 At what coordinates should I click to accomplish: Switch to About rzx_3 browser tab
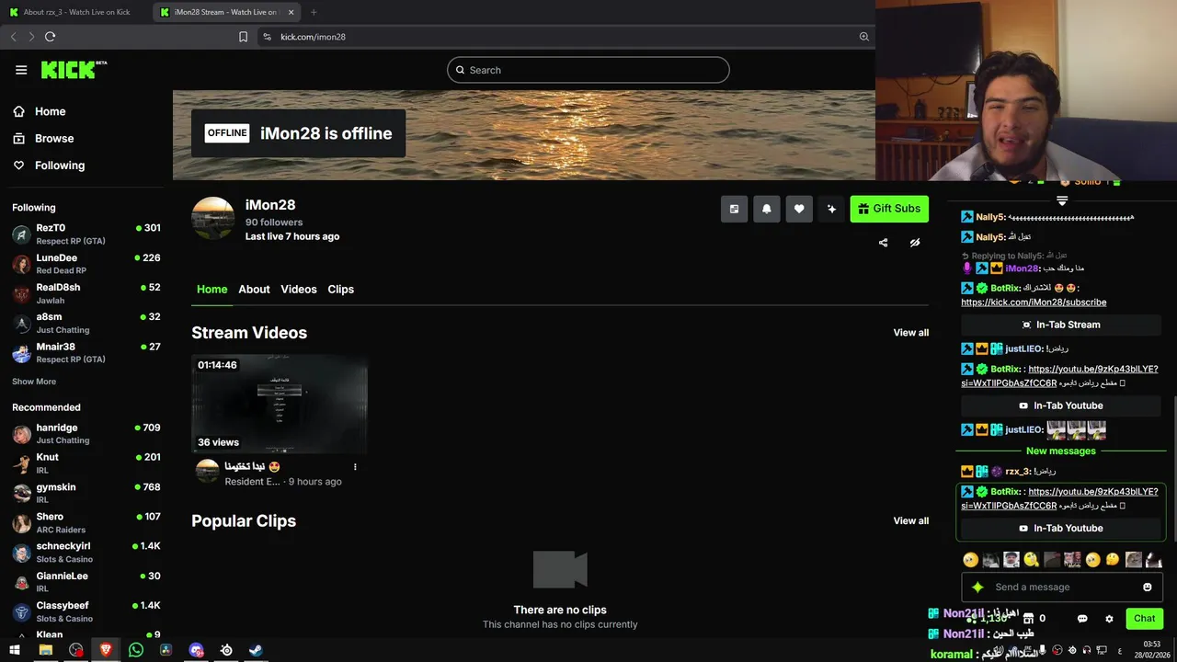coord(76,12)
